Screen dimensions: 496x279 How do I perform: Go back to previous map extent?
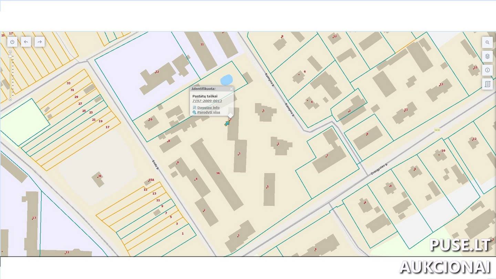pos(26,42)
